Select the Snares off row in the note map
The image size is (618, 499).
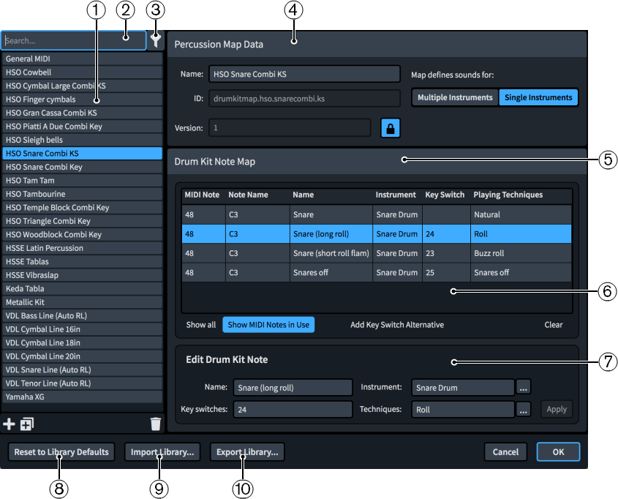[x=329, y=271]
